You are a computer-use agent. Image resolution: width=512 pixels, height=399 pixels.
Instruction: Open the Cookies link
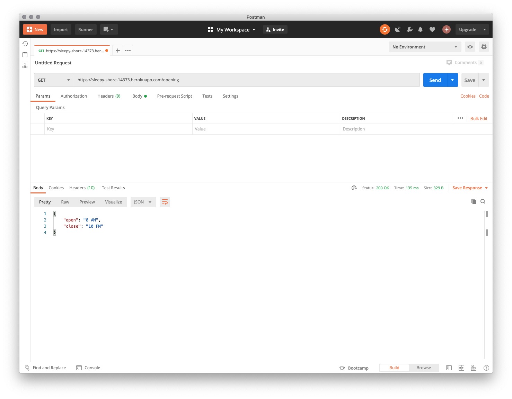click(468, 96)
